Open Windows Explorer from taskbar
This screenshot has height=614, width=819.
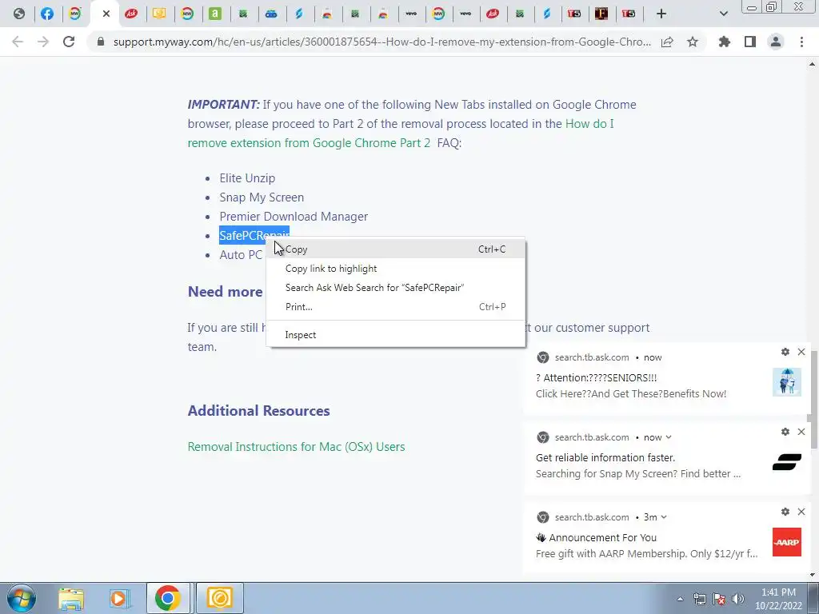[71, 598]
